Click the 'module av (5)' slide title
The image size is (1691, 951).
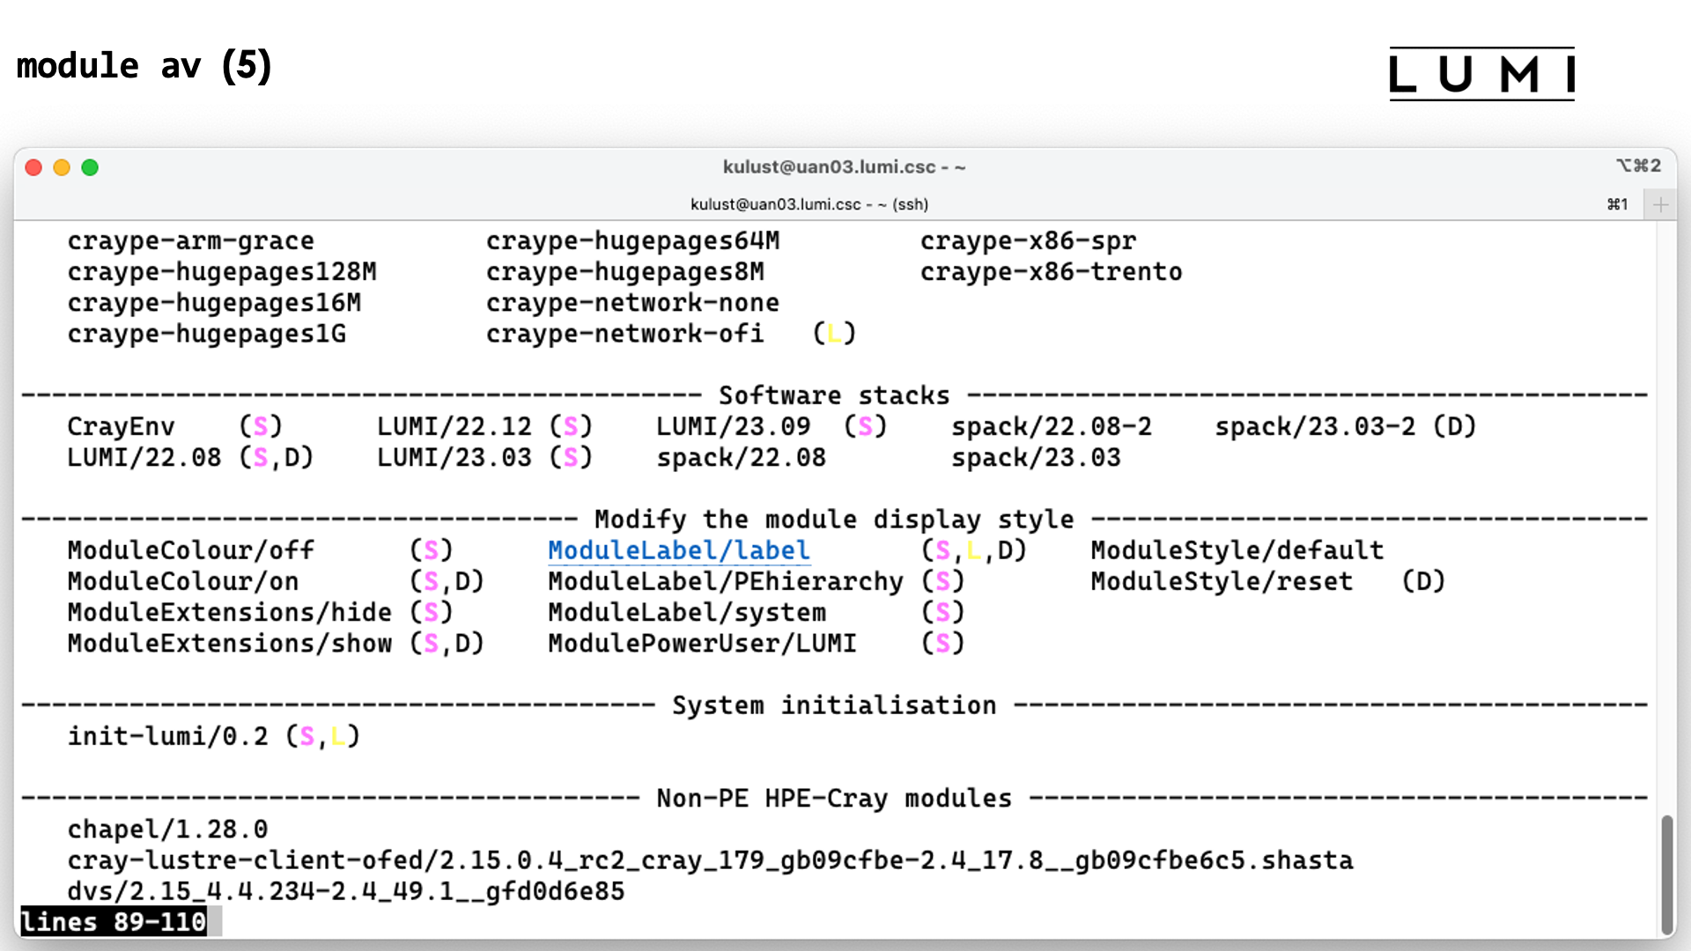pyautogui.click(x=144, y=66)
